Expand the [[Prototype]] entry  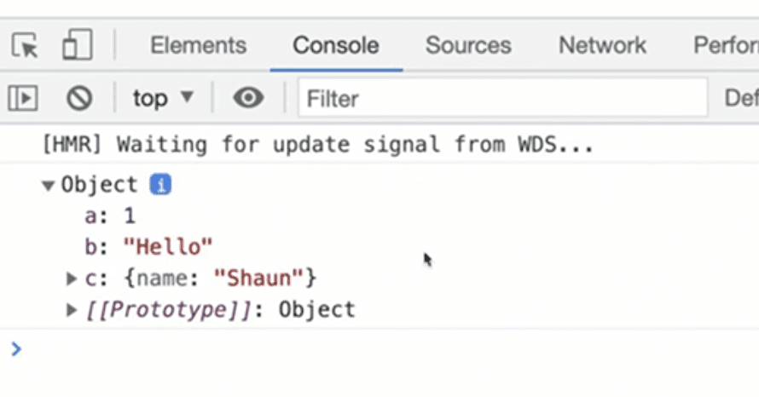(x=71, y=310)
